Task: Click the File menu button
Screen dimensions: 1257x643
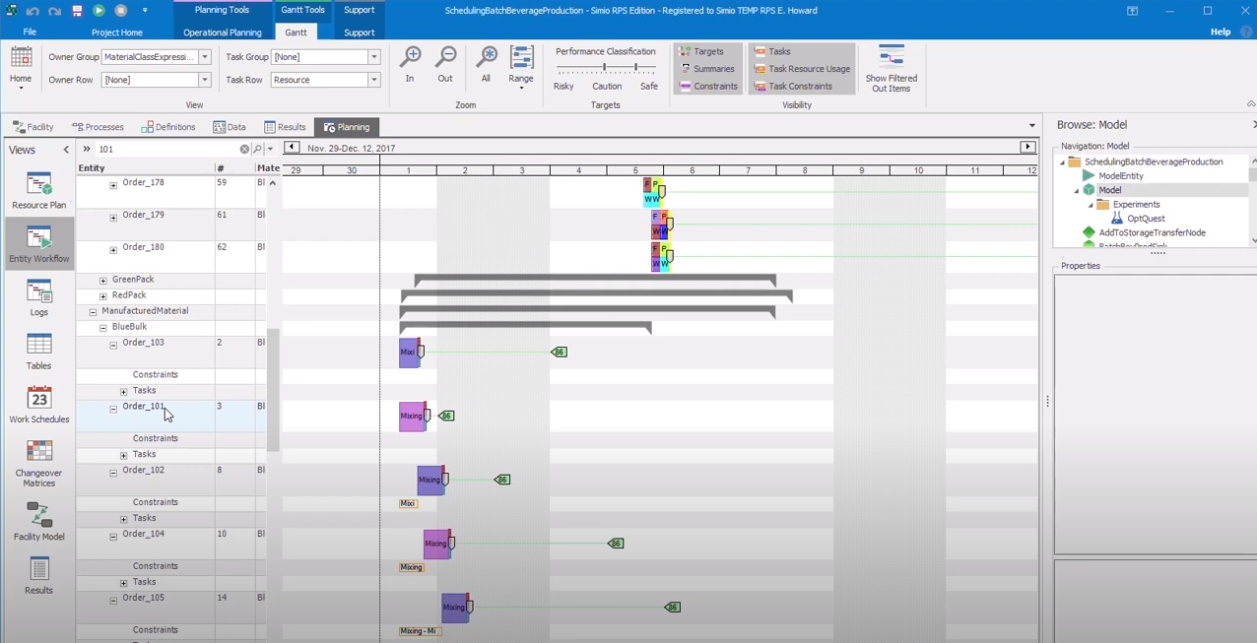Action: (30, 32)
